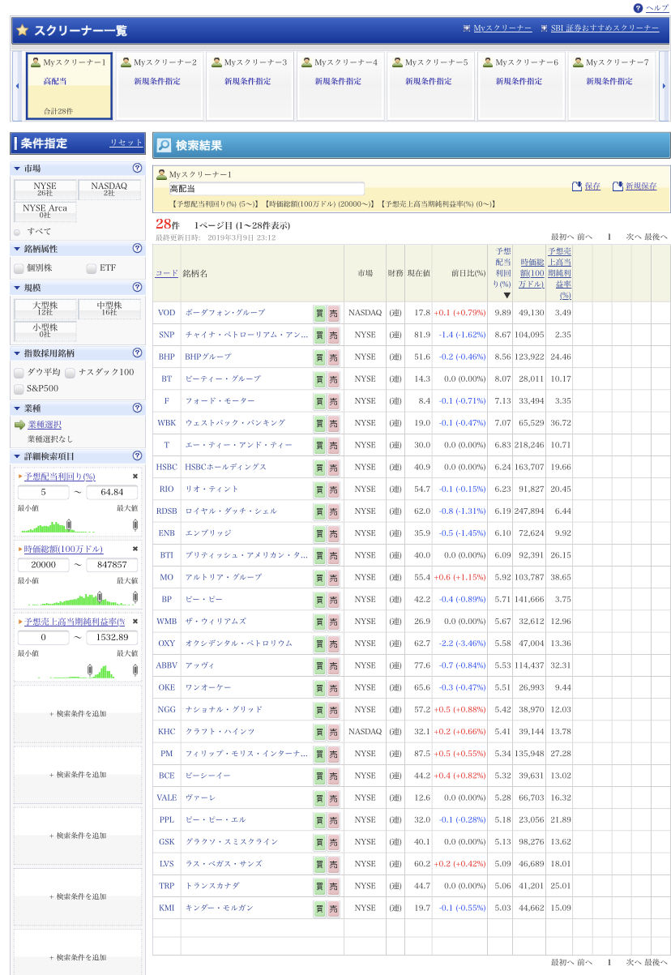Image resolution: width=671 pixels, height=975 pixels.
Task: Click the sell icon for HSBCホールディングス
Action: pos(333,467)
